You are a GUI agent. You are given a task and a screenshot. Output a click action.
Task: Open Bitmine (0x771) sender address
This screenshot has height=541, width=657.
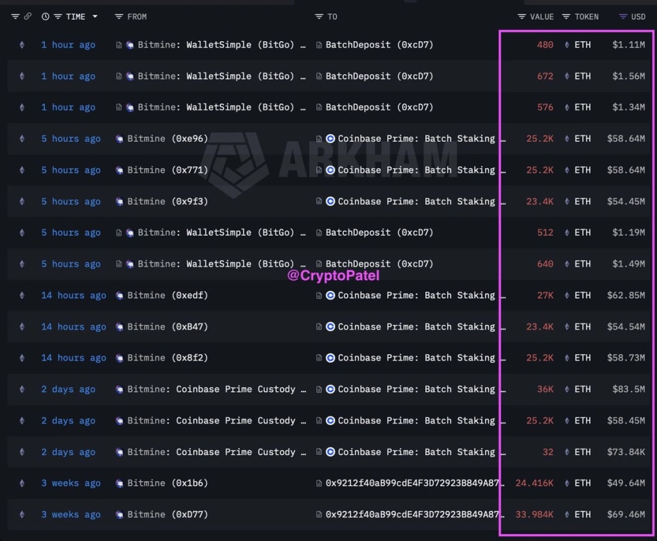(x=167, y=170)
